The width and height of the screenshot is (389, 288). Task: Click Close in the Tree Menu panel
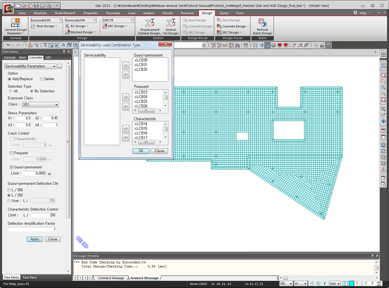(52, 239)
